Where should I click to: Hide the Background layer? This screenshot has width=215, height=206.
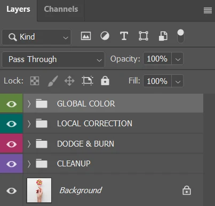[x=11, y=191]
